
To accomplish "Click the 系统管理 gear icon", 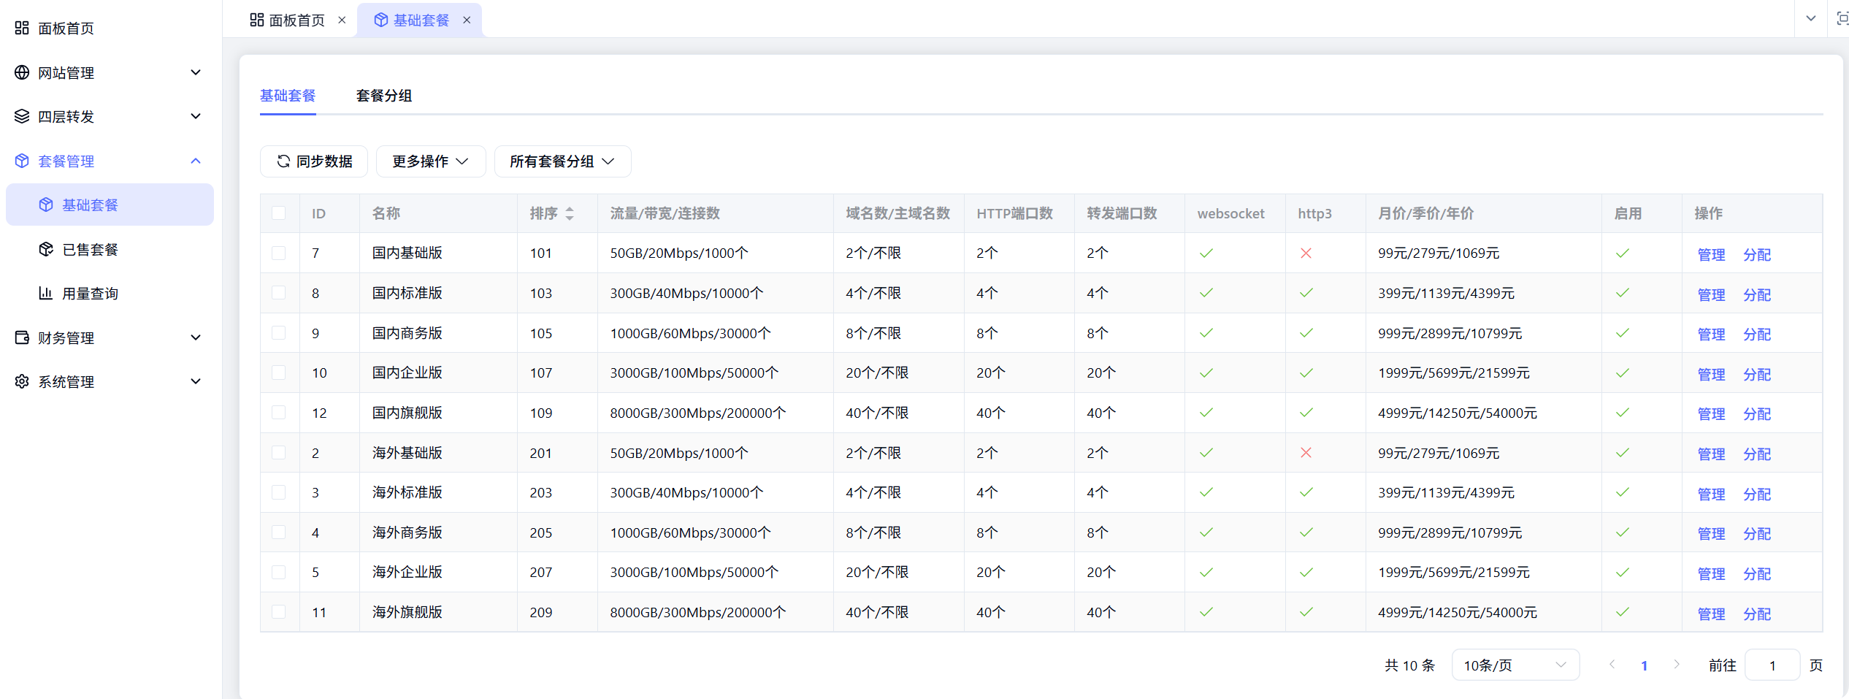I will (x=22, y=381).
